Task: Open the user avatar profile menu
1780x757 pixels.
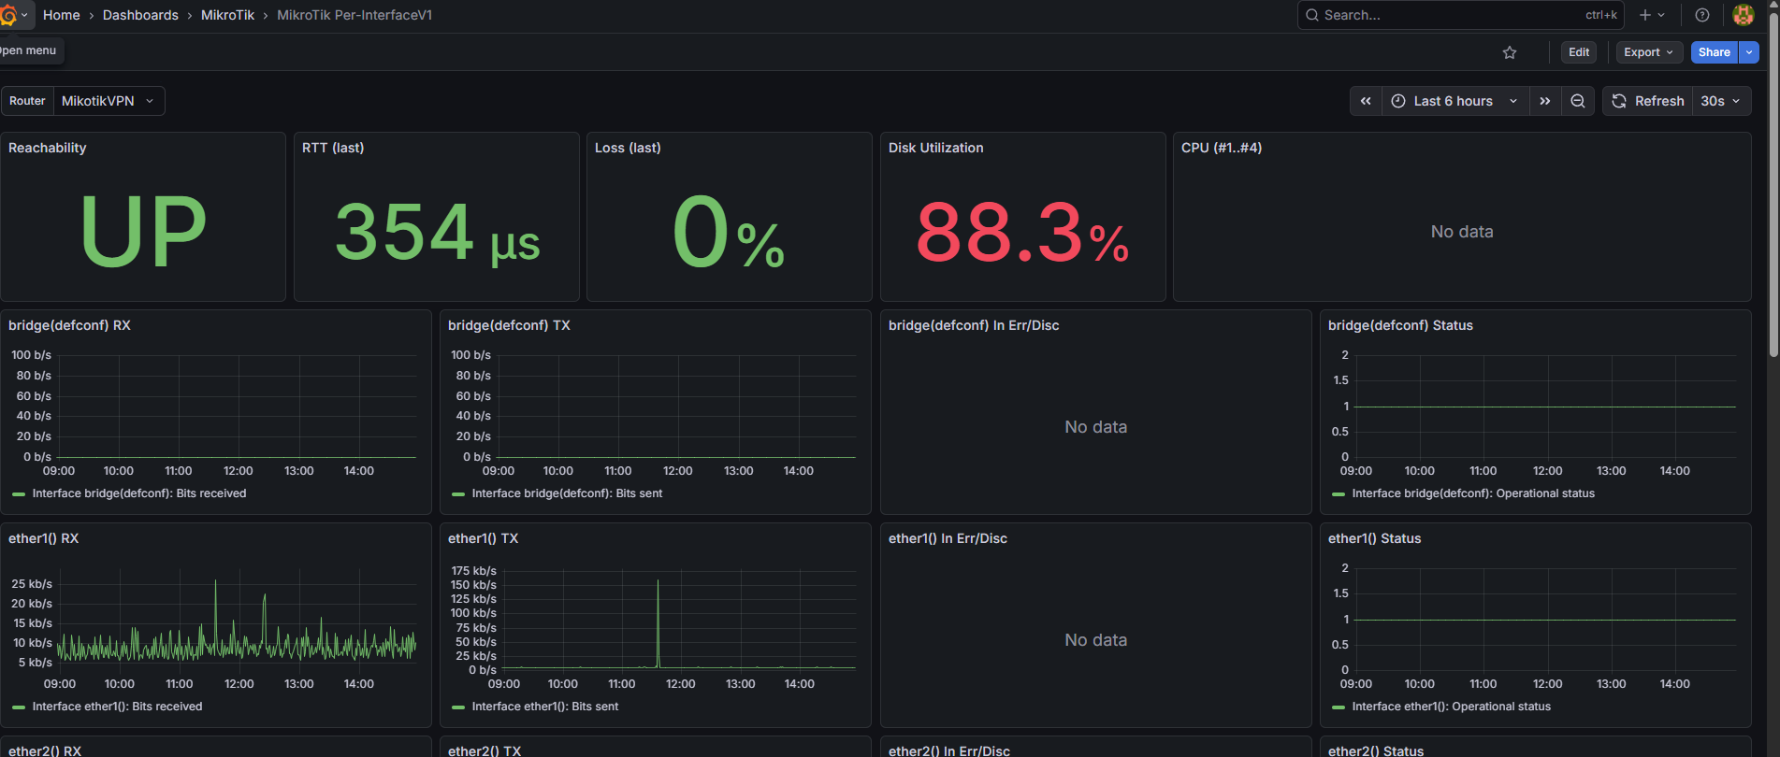Action: (x=1743, y=15)
